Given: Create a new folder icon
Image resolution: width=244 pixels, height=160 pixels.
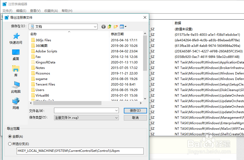Looking at the screenshot, I should pos(116,27).
